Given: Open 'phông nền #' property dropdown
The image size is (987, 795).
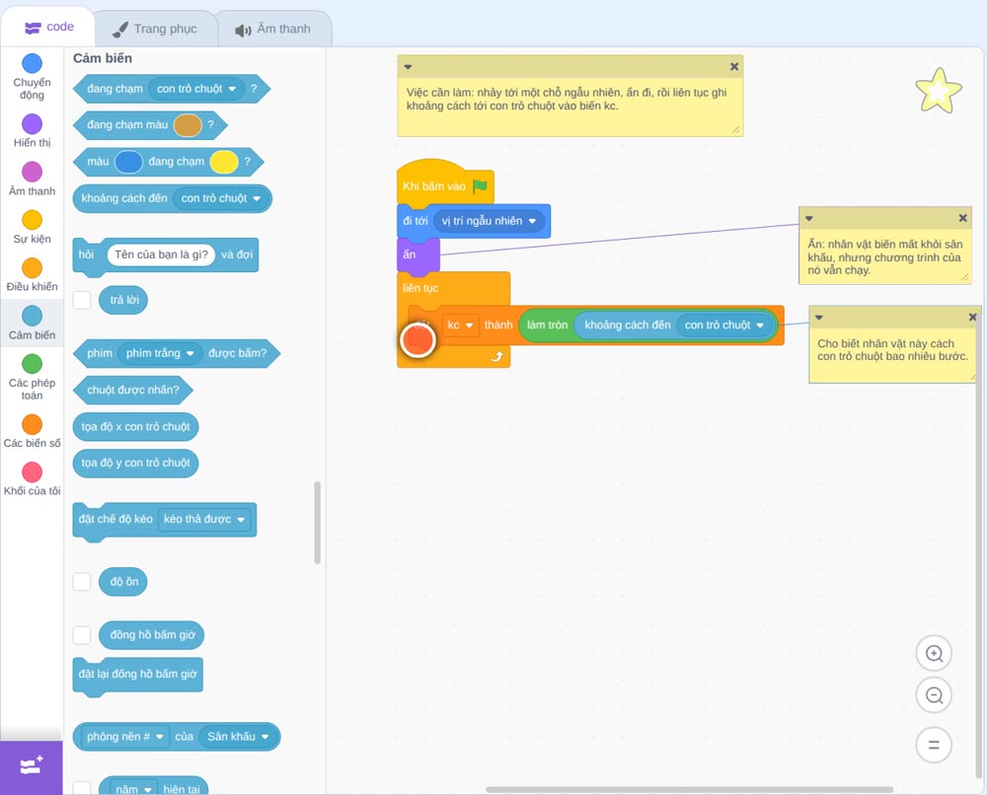Looking at the screenshot, I should pyautogui.click(x=125, y=737).
